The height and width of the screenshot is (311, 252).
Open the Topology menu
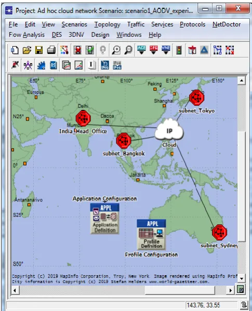tap(107, 24)
